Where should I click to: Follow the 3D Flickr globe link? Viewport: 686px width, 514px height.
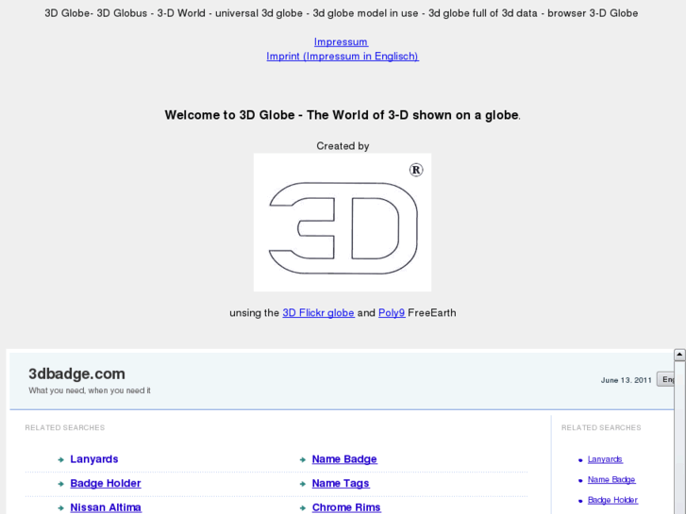click(x=318, y=313)
